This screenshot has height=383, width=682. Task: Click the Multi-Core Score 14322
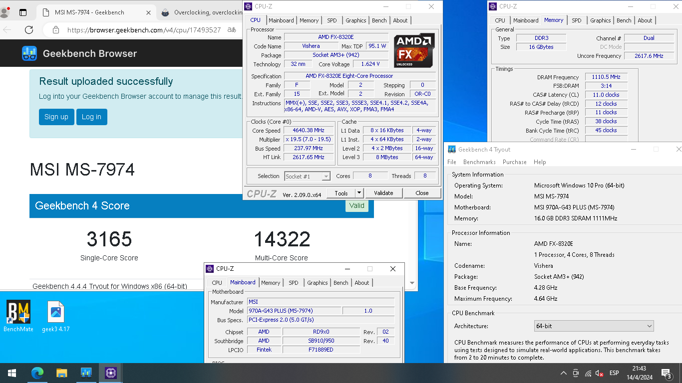pyautogui.click(x=282, y=239)
